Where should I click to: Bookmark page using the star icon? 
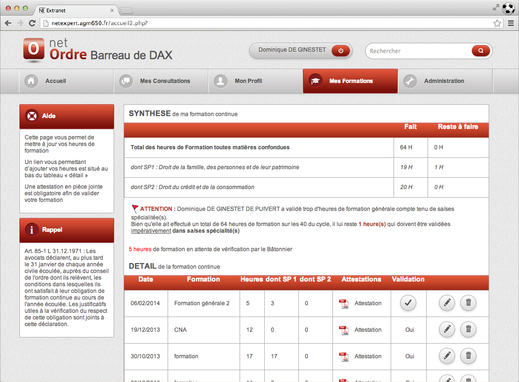point(497,23)
